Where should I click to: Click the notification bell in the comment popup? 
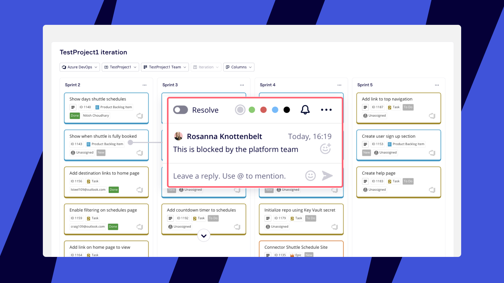[x=305, y=110]
